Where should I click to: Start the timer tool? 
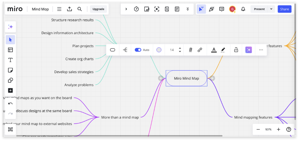(x=136, y=9)
